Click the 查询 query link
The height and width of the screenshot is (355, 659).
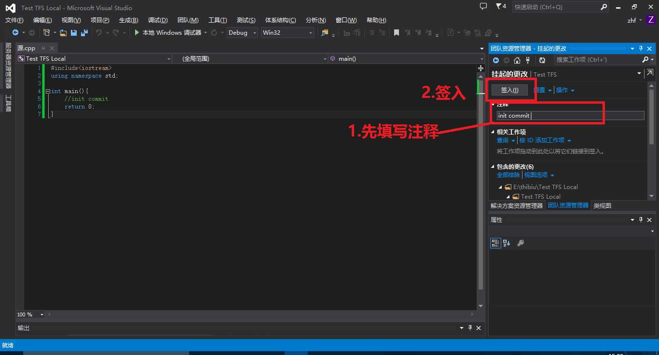(503, 140)
